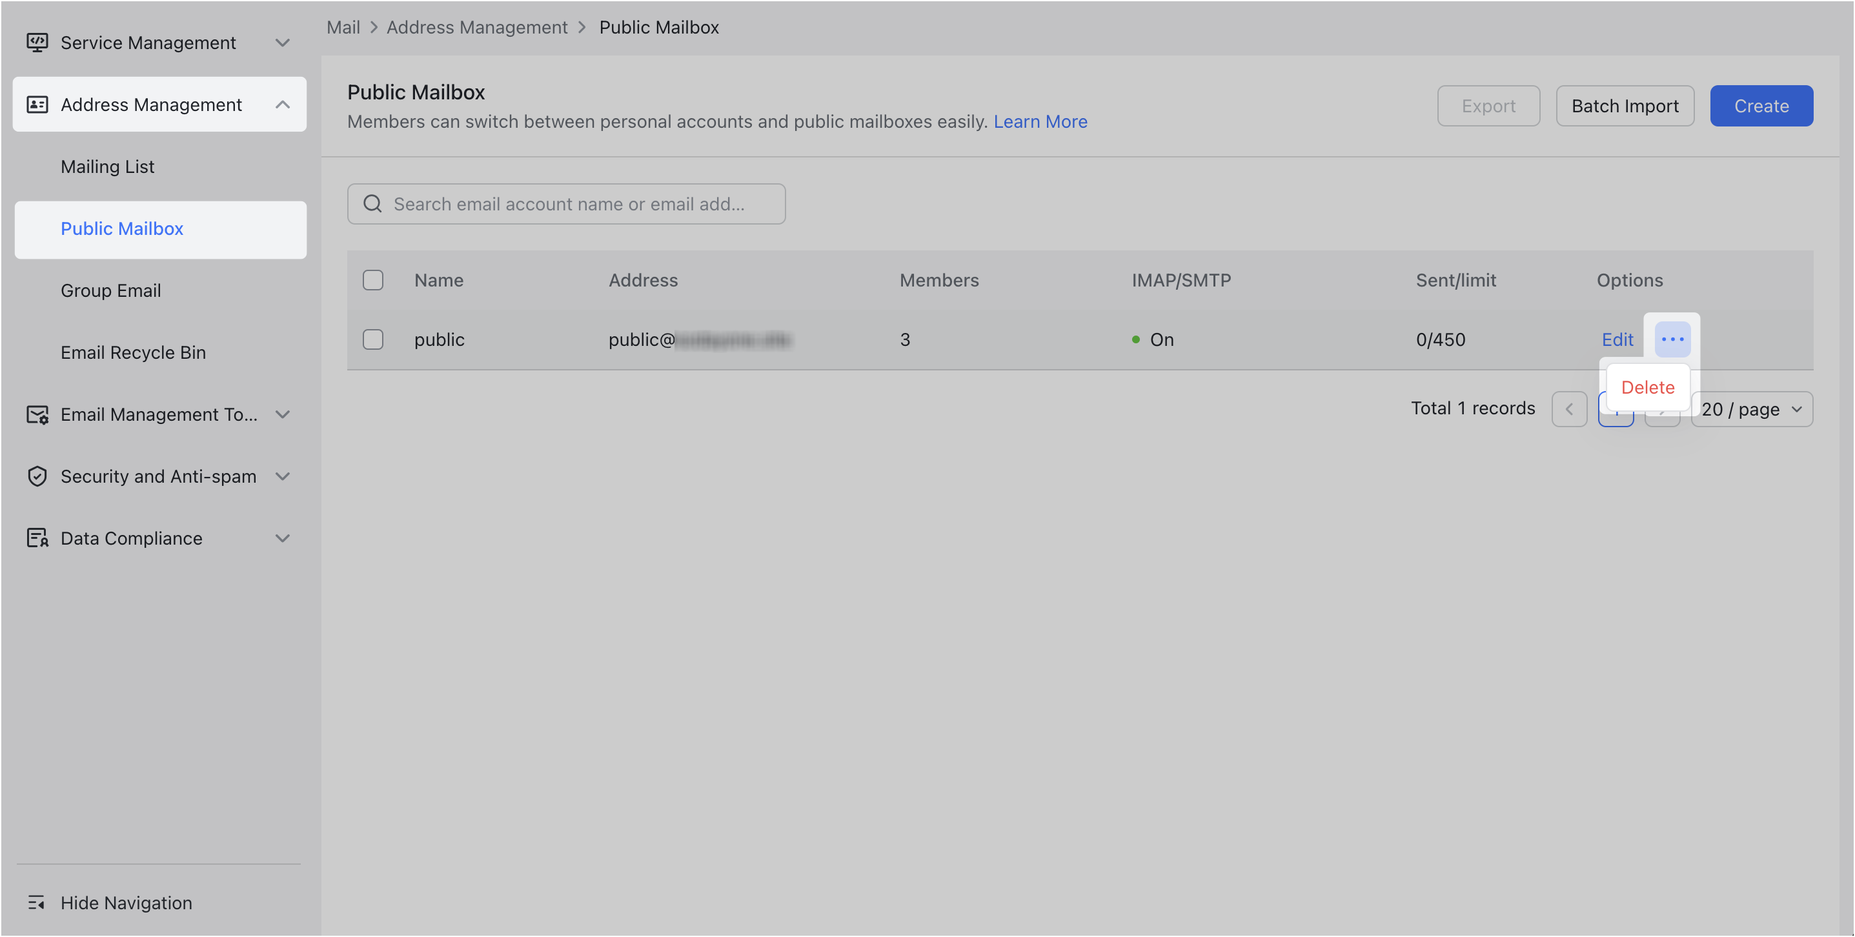
Task: Click the Email Management Tools icon
Action: pos(37,414)
